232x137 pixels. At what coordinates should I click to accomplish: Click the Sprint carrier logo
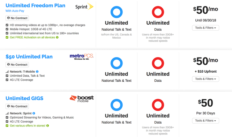point(84,7)
